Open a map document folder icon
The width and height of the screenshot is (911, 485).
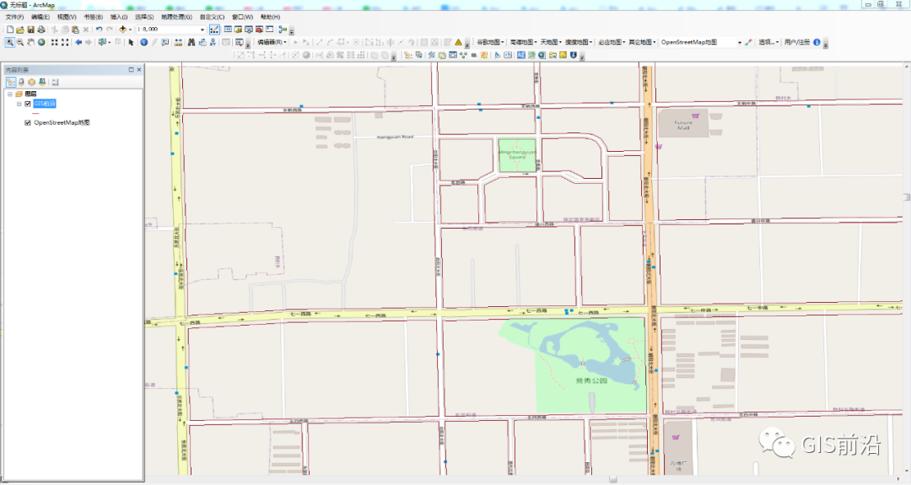pyautogui.click(x=19, y=29)
